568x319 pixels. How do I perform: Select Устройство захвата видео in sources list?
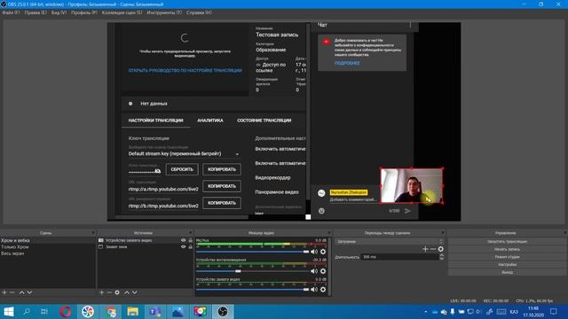pyautogui.click(x=129, y=240)
